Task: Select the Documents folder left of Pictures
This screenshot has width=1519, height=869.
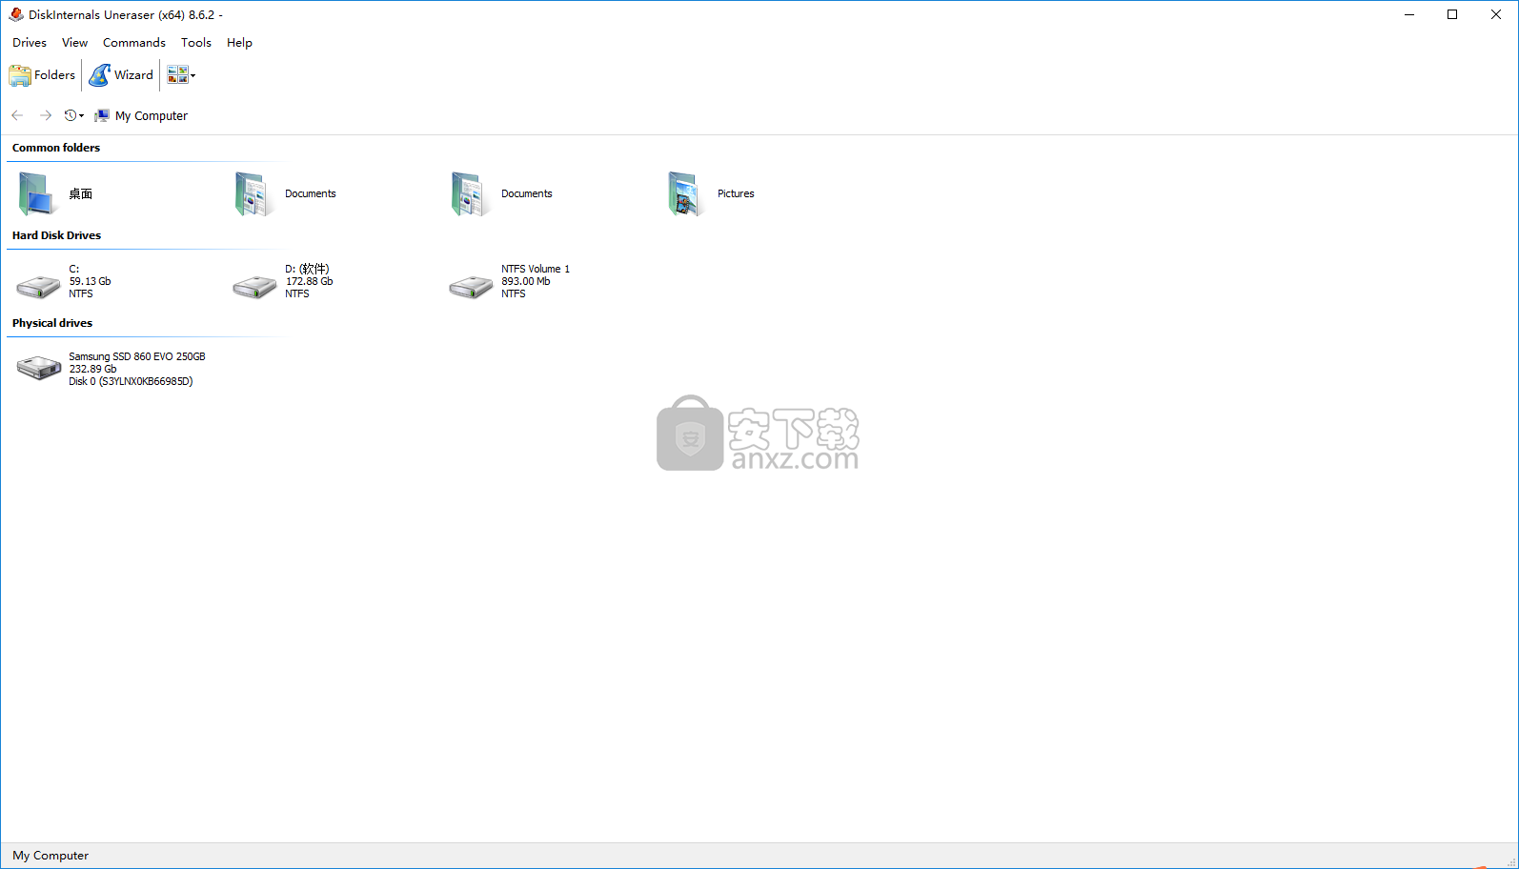Action: pyautogui.click(x=471, y=193)
